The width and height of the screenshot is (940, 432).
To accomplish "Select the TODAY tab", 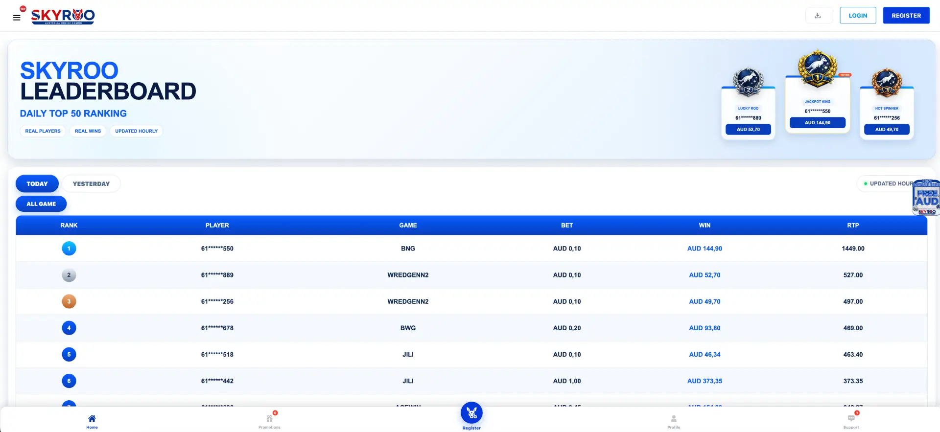I will click(37, 184).
